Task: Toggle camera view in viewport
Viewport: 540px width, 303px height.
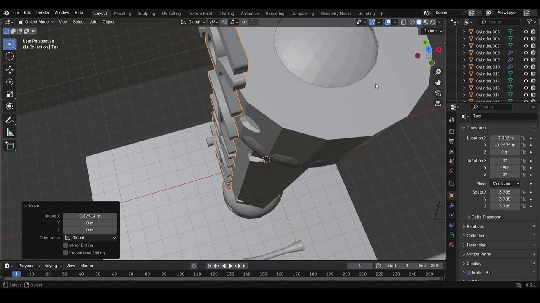Action: [438, 93]
